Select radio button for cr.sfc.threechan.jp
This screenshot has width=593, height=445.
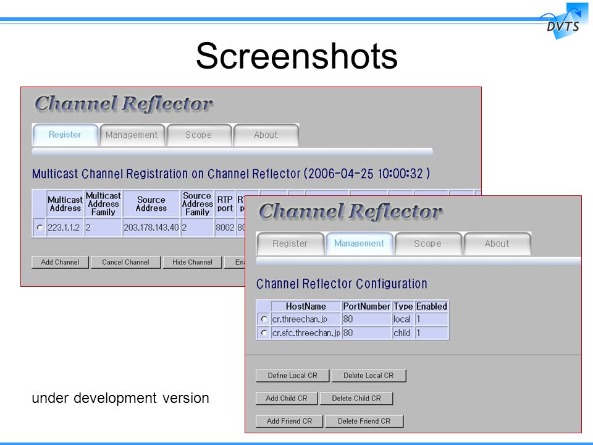coord(264,333)
